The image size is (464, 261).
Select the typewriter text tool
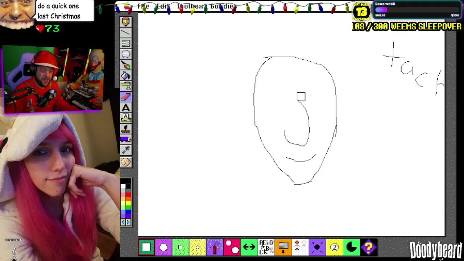coord(126,118)
